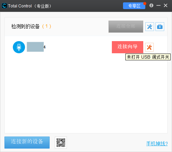Close the Total Control window
This screenshot has height=152, width=172.
[166, 5]
